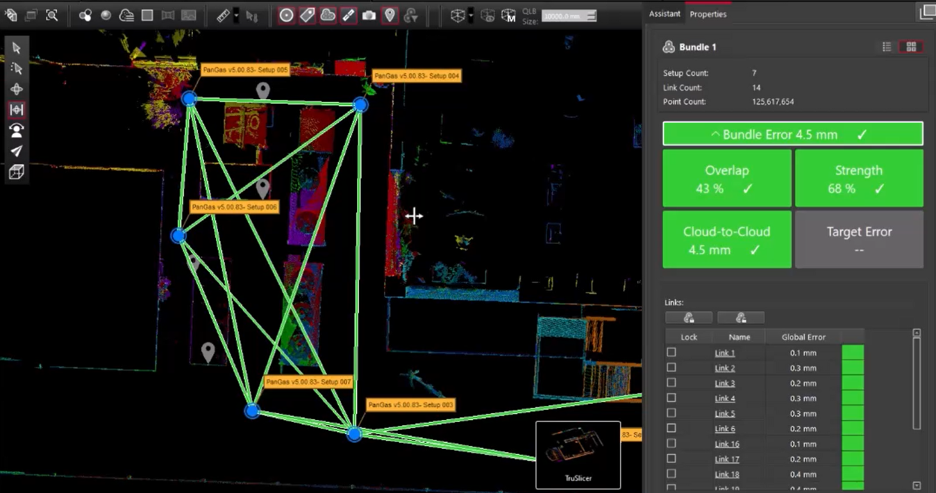Viewport: 936px width, 493px height.
Task: Switch to the Properties tab
Action: 708,14
